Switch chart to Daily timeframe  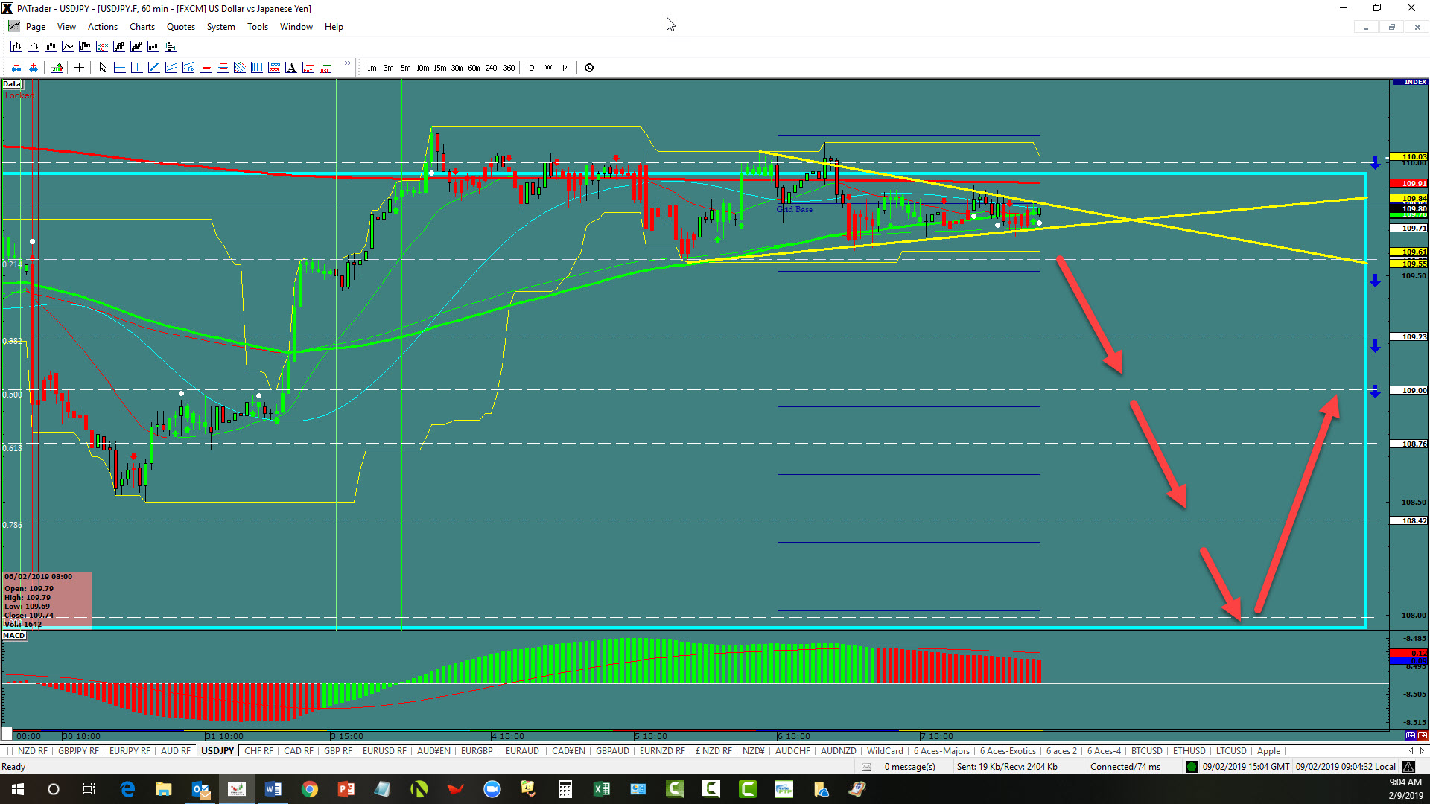531,68
